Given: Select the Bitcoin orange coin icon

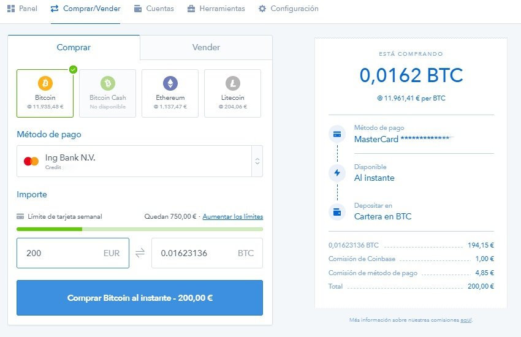Looking at the screenshot, I should point(45,83).
